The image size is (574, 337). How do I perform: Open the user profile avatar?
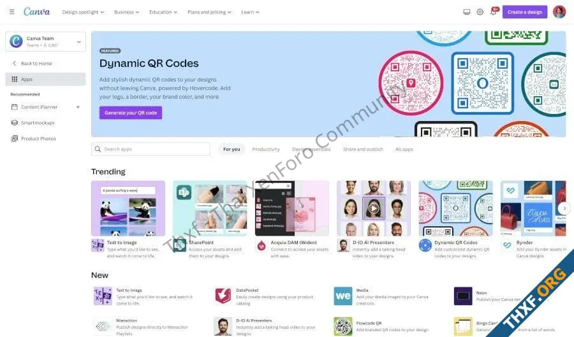pyautogui.click(x=559, y=12)
